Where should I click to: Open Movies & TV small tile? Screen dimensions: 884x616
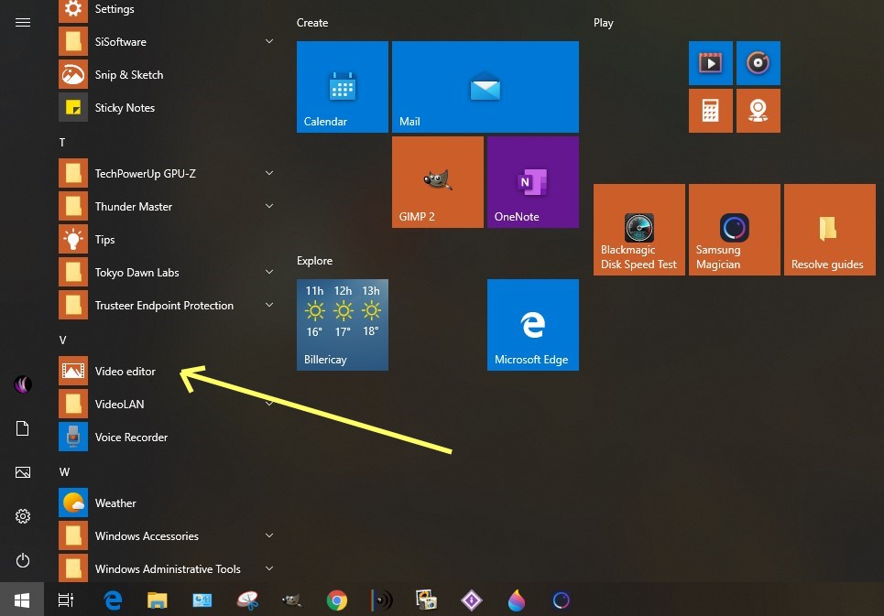coord(710,63)
